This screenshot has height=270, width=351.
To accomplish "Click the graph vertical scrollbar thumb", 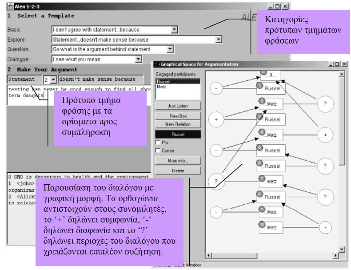I will tap(342, 121).
